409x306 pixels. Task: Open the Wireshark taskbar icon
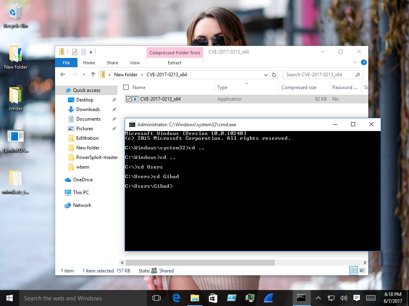[268, 298]
